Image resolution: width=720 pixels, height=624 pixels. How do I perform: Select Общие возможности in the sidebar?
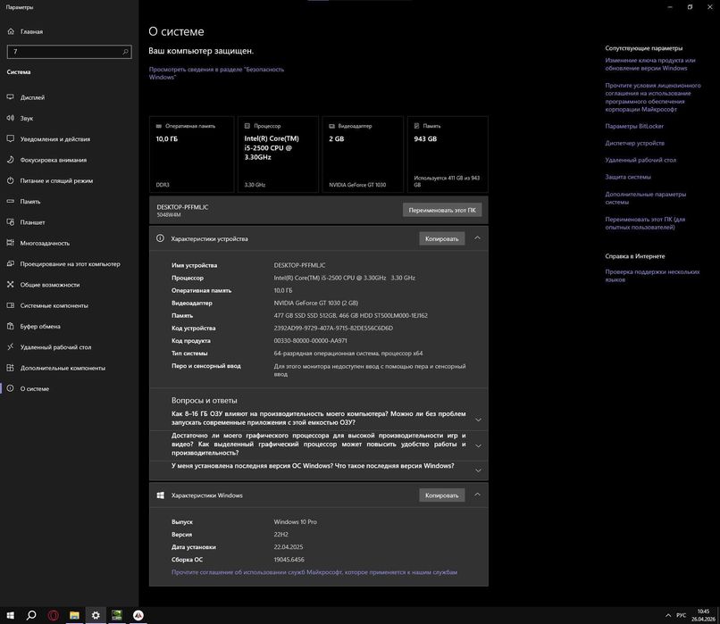[x=70, y=285]
